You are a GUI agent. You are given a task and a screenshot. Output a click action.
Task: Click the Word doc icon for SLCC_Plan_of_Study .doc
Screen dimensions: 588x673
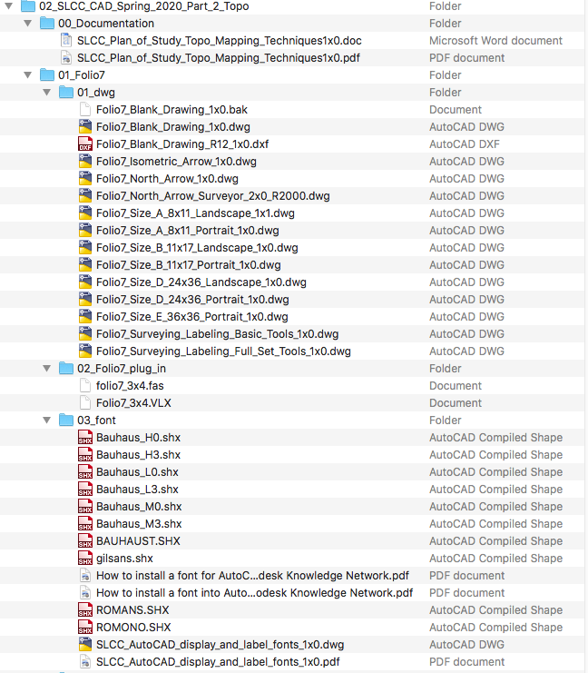point(66,40)
